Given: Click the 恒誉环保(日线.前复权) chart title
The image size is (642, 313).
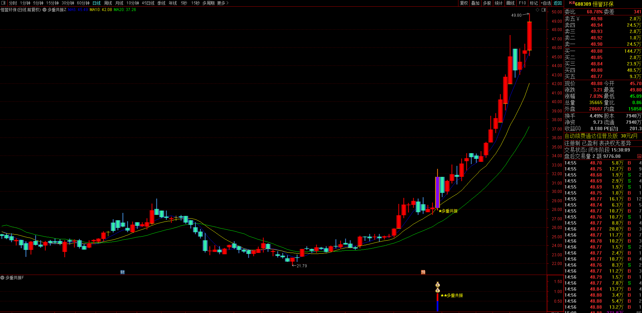Looking at the screenshot, I should 21,10.
